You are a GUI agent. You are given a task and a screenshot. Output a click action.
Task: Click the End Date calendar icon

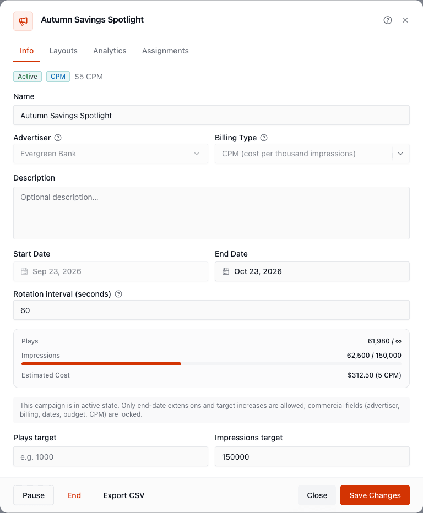pyautogui.click(x=226, y=271)
